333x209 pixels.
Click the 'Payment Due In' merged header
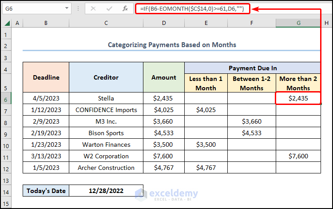[253, 68]
